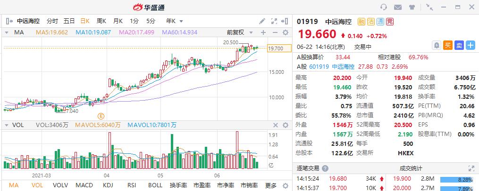Open customer service headset icon

tap(384, 7)
